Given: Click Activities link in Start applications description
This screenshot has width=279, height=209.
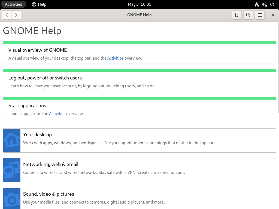Looking at the screenshot, I should 57,114.
